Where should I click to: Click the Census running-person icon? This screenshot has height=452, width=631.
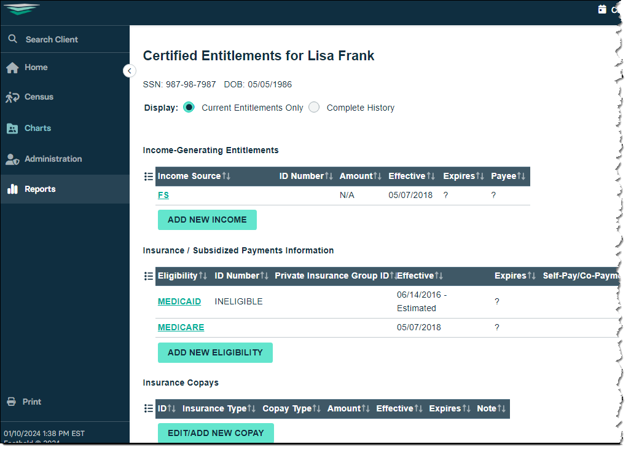click(x=12, y=97)
